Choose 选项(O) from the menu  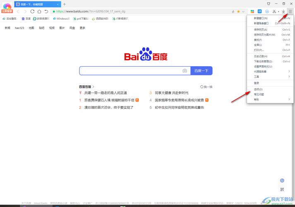tap(270, 89)
